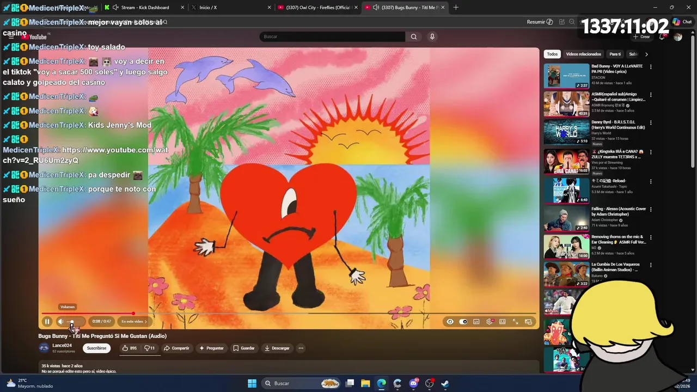Viewport: 697px width, 392px height.
Task: Open the miniplayer from the player controls
Action: coord(528,322)
